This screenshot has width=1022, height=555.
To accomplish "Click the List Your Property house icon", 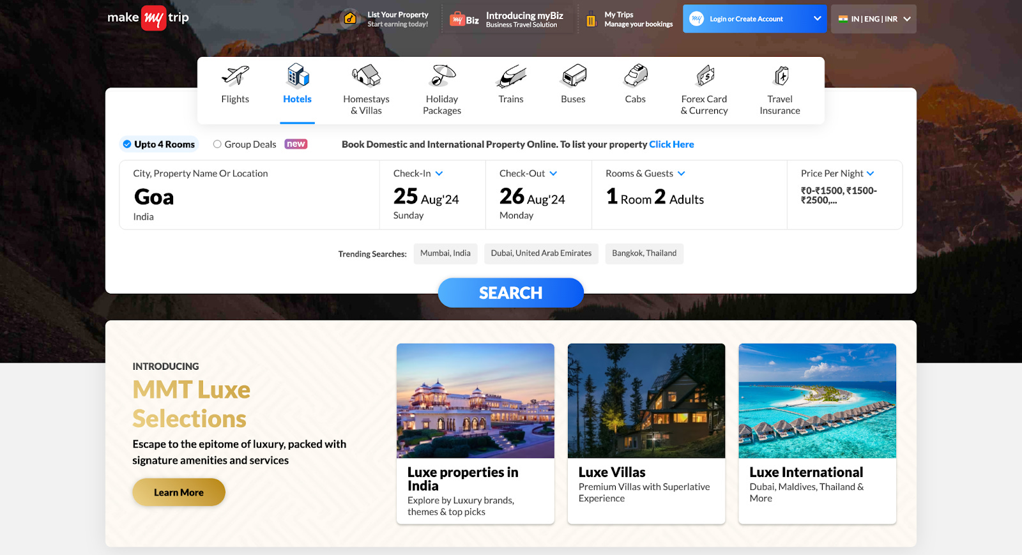I will (x=350, y=19).
